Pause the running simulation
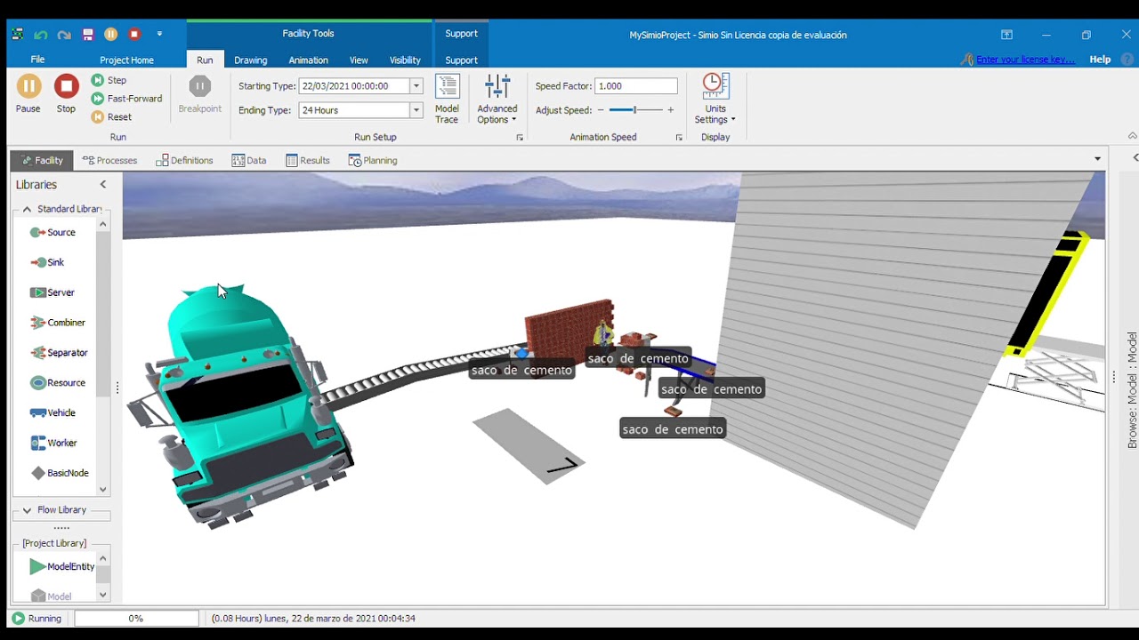The width and height of the screenshot is (1139, 640). pos(28,93)
